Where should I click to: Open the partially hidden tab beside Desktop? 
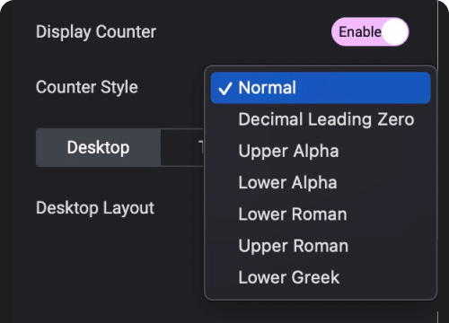[x=182, y=147]
